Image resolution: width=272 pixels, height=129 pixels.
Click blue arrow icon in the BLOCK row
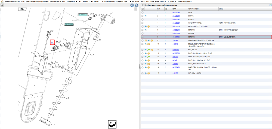(x=146, y=16)
